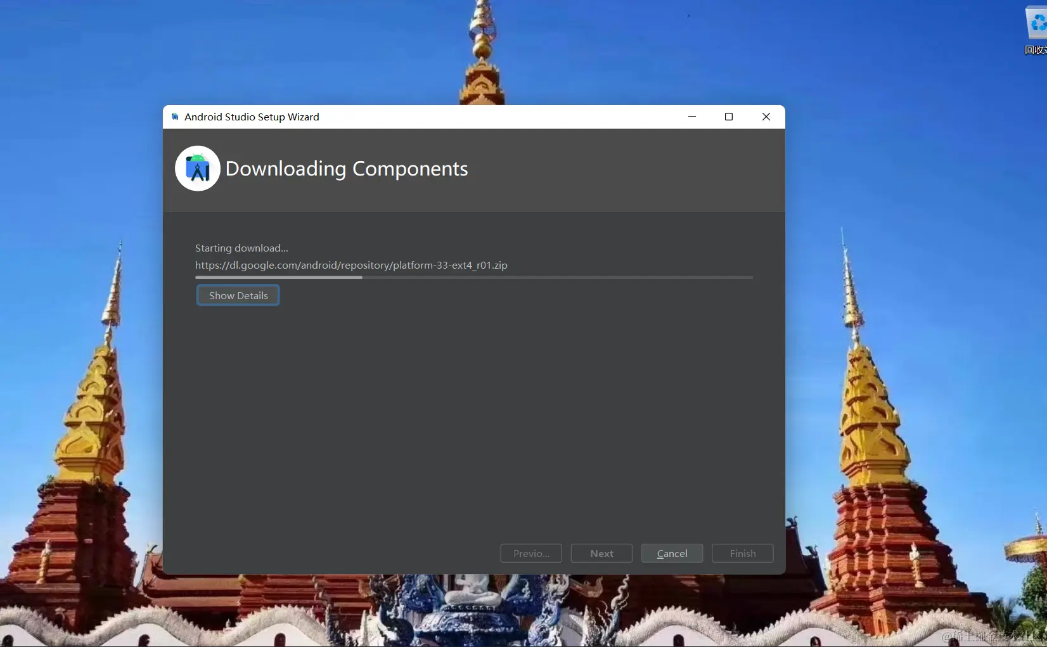This screenshot has height=647, width=1047.
Task: Click the Android Studio logo in header
Action: tap(198, 169)
